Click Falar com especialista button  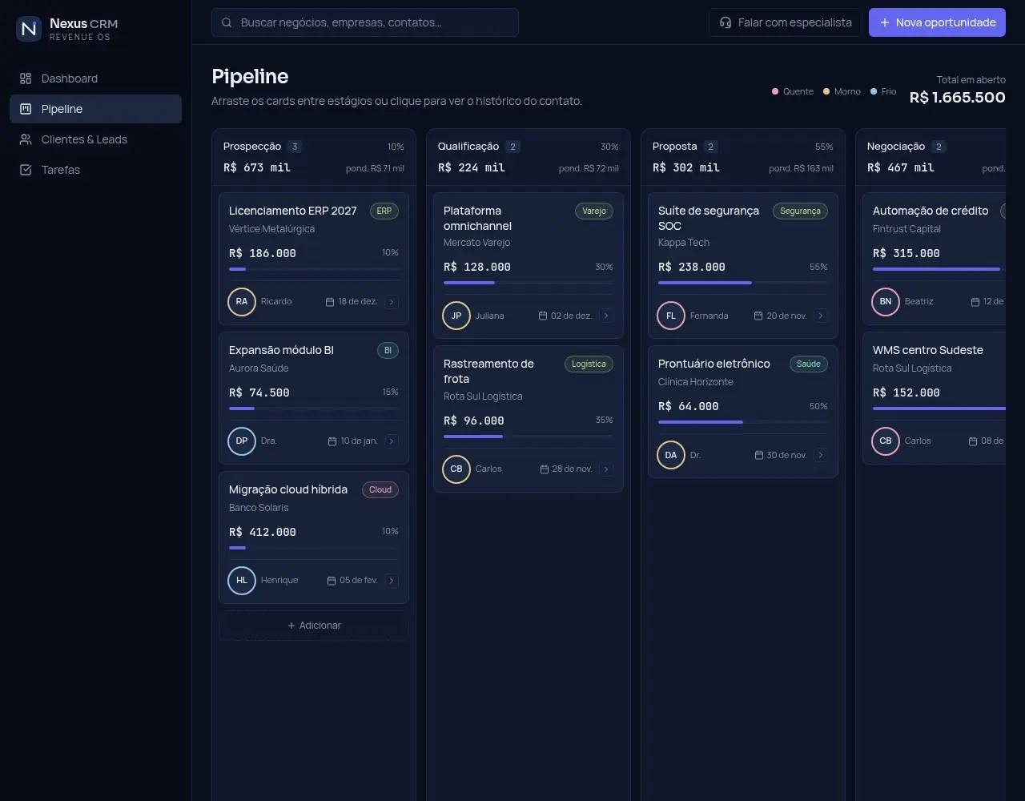[x=785, y=22]
